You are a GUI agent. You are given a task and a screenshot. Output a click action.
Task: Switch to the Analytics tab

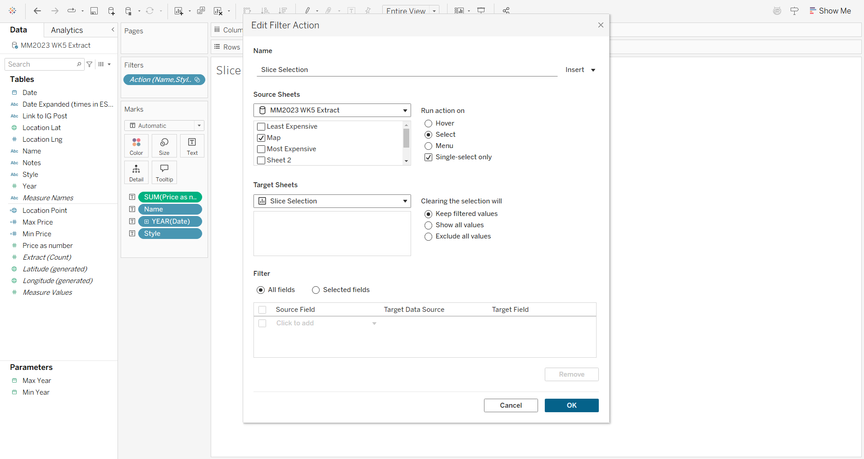pos(67,30)
